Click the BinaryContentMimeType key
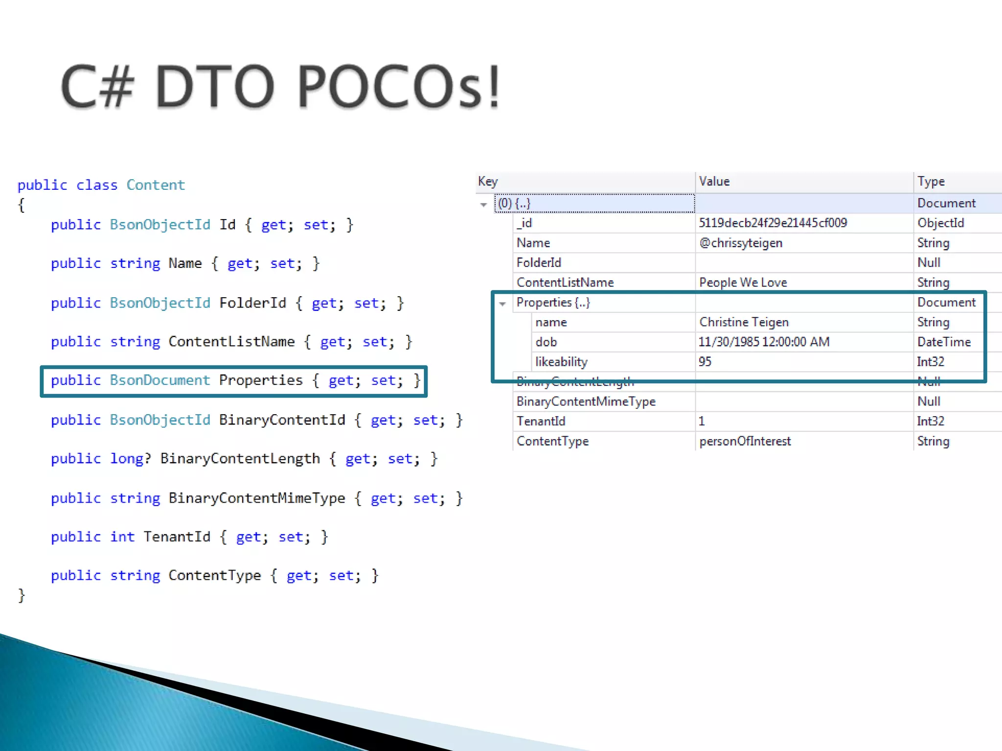 tap(586, 401)
